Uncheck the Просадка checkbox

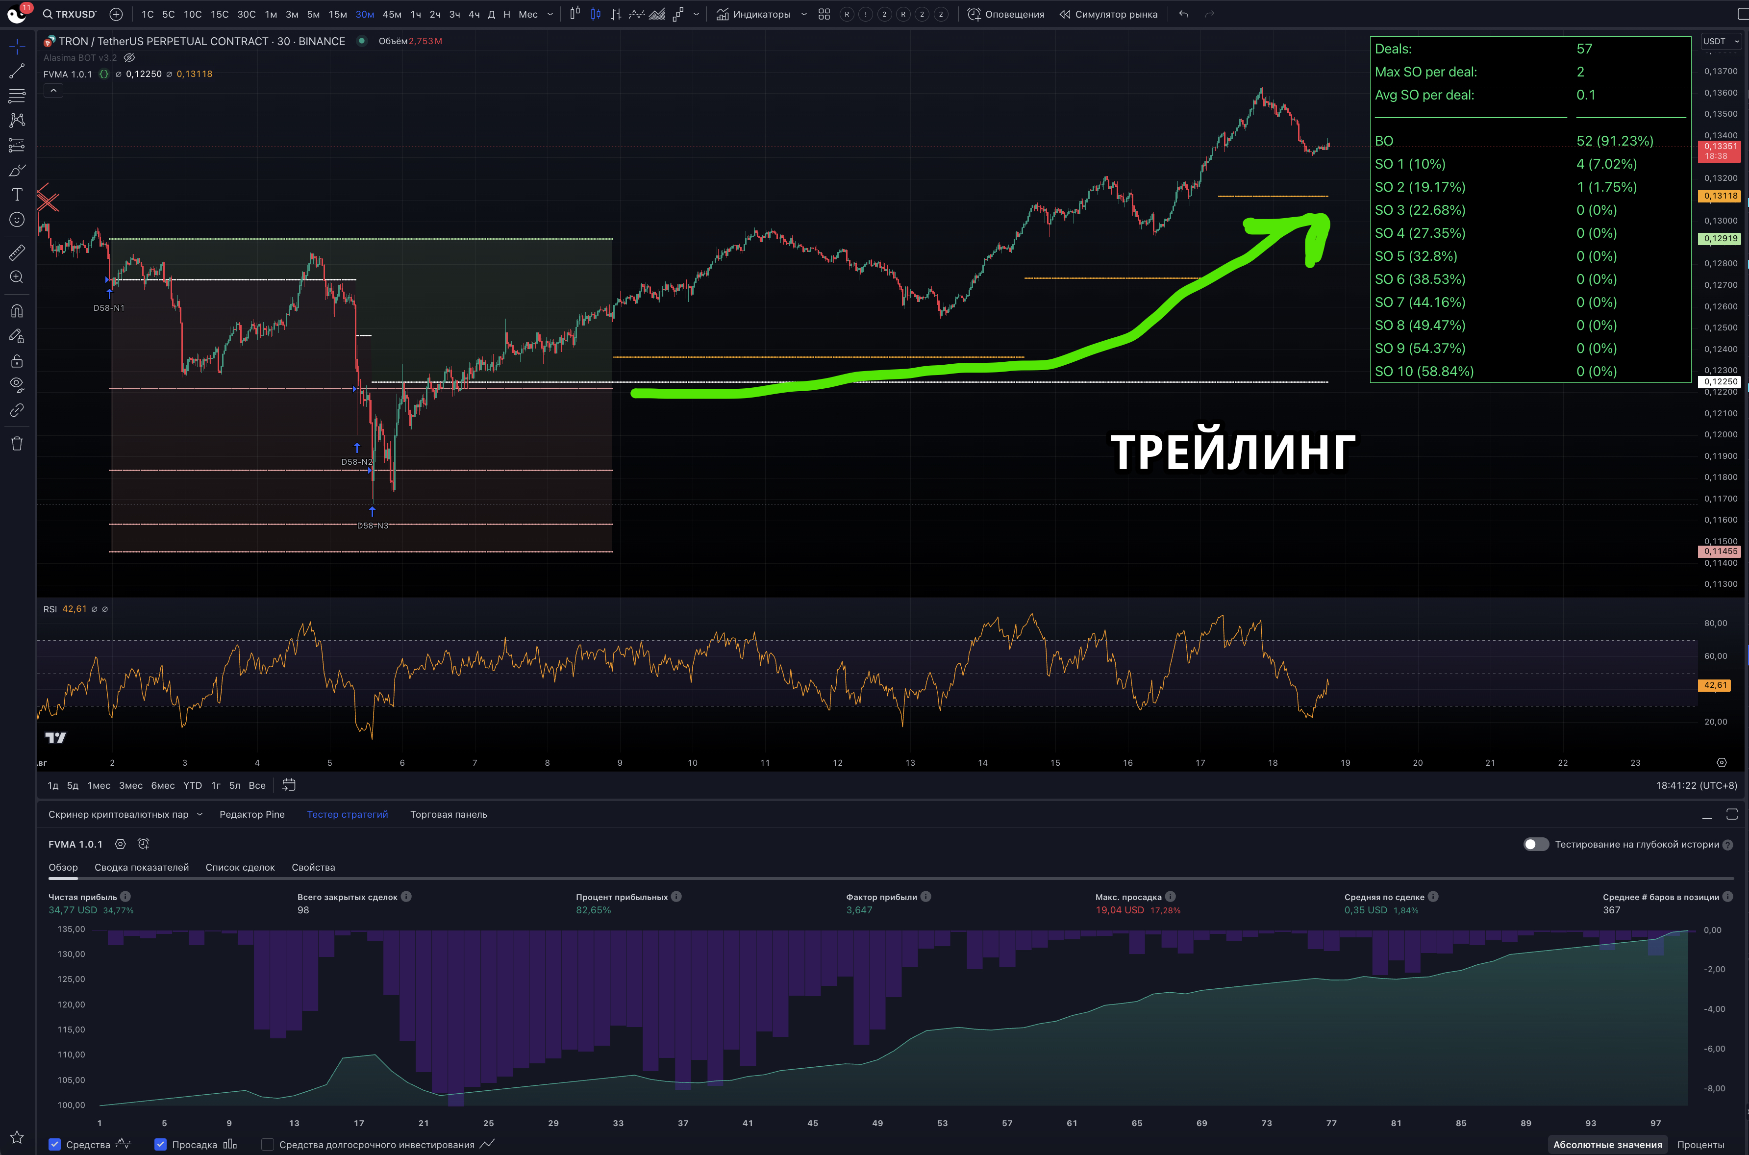(x=160, y=1144)
